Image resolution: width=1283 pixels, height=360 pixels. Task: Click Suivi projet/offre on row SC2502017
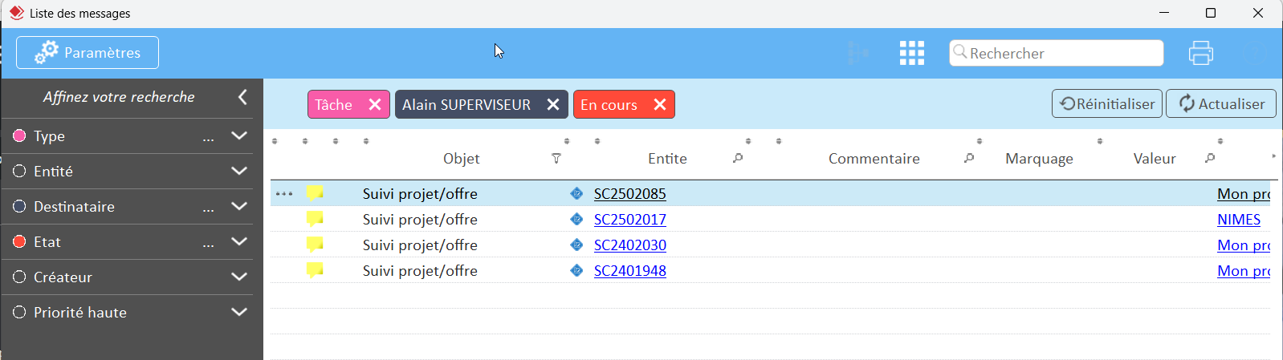[x=420, y=220]
